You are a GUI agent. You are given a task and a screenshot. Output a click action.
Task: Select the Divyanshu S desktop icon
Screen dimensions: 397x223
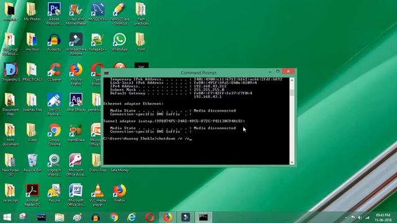[x=11, y=72]
